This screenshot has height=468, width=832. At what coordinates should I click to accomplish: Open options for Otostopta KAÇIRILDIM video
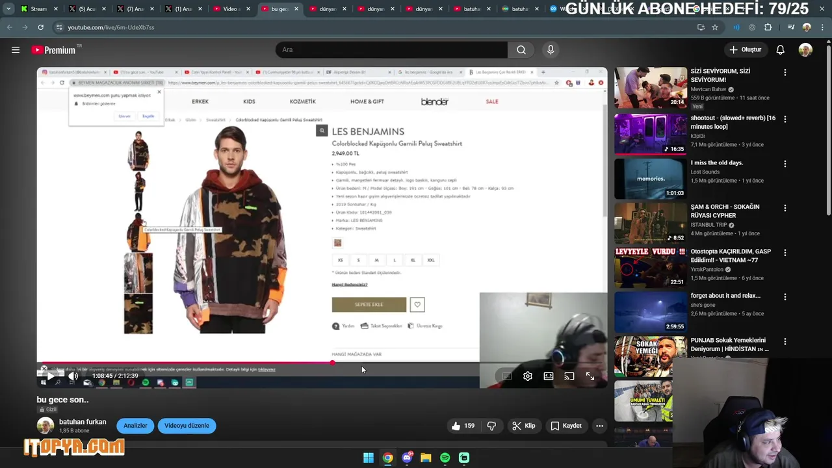(785, 253)
